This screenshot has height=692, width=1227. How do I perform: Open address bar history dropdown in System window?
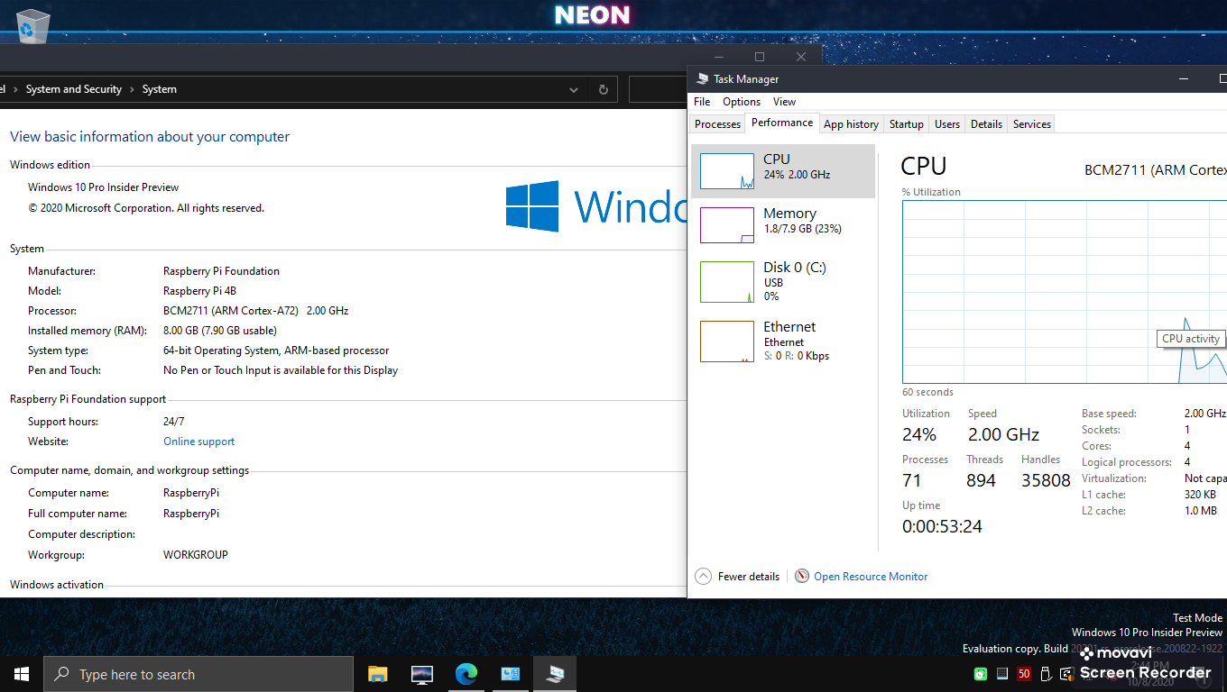tap(574, 90)
